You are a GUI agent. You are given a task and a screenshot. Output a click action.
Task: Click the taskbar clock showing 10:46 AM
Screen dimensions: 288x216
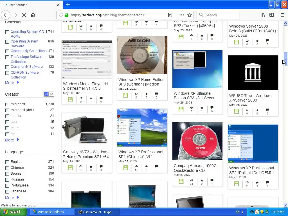[278, 212]
